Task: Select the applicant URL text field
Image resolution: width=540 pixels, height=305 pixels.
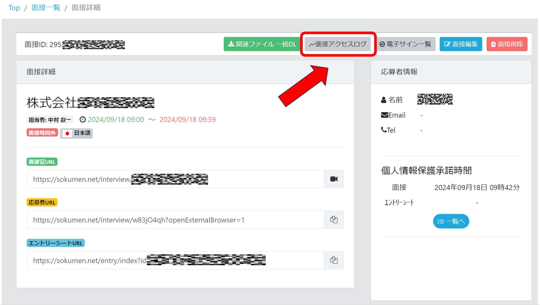Action: (175, 220)
